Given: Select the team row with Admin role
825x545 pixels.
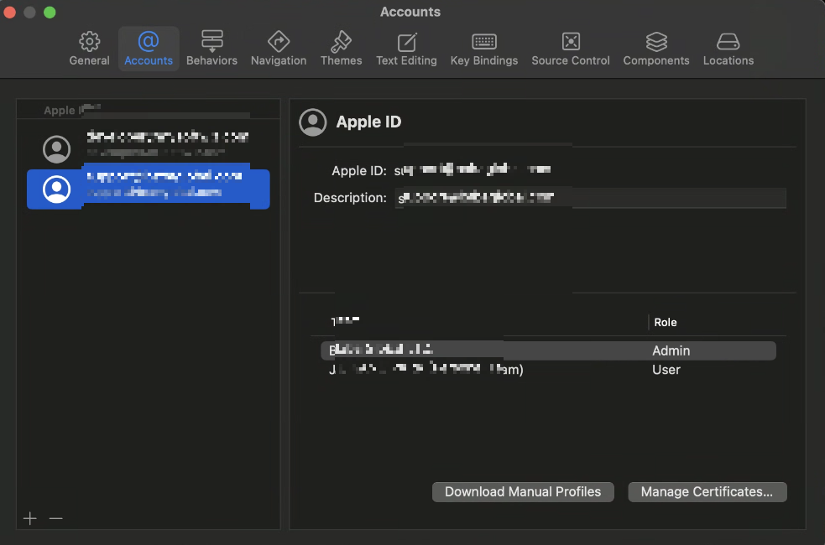Looking at the screenshot, I should click(548, 350).
